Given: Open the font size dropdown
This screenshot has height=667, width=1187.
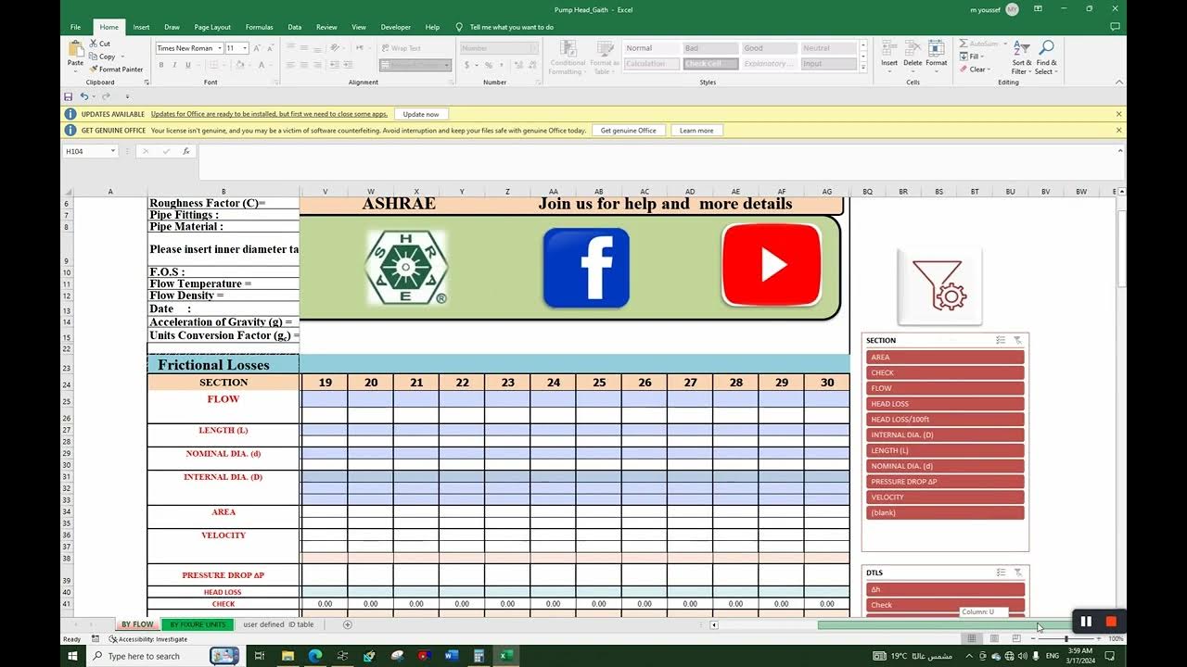Looking at the screenshot, I should [x=245, y=48].
